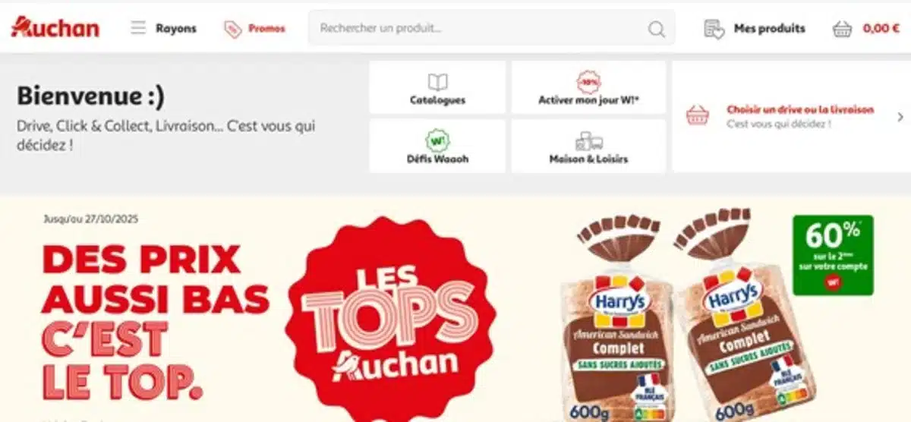Click the 0,00 € cart total
The height and width of the screenshot is (422, 911).
[x=881, y=29]
